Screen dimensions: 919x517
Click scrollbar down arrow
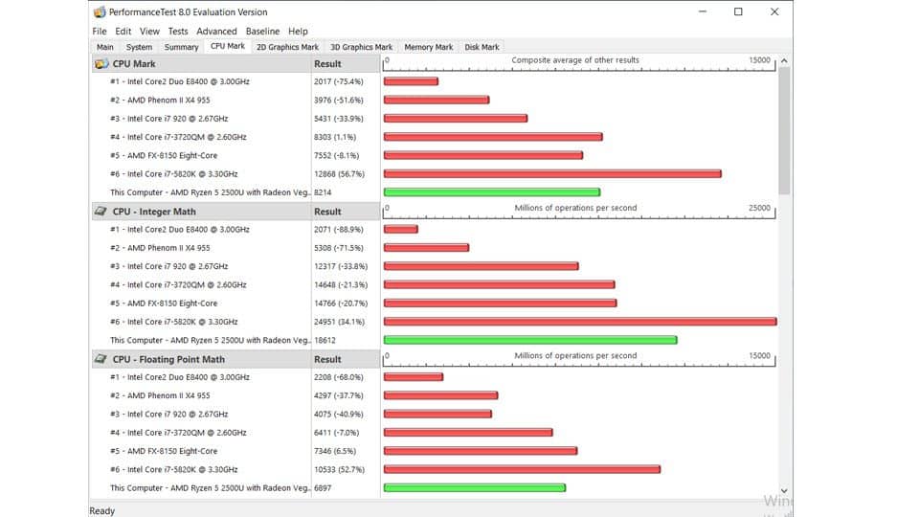(784, 491)
